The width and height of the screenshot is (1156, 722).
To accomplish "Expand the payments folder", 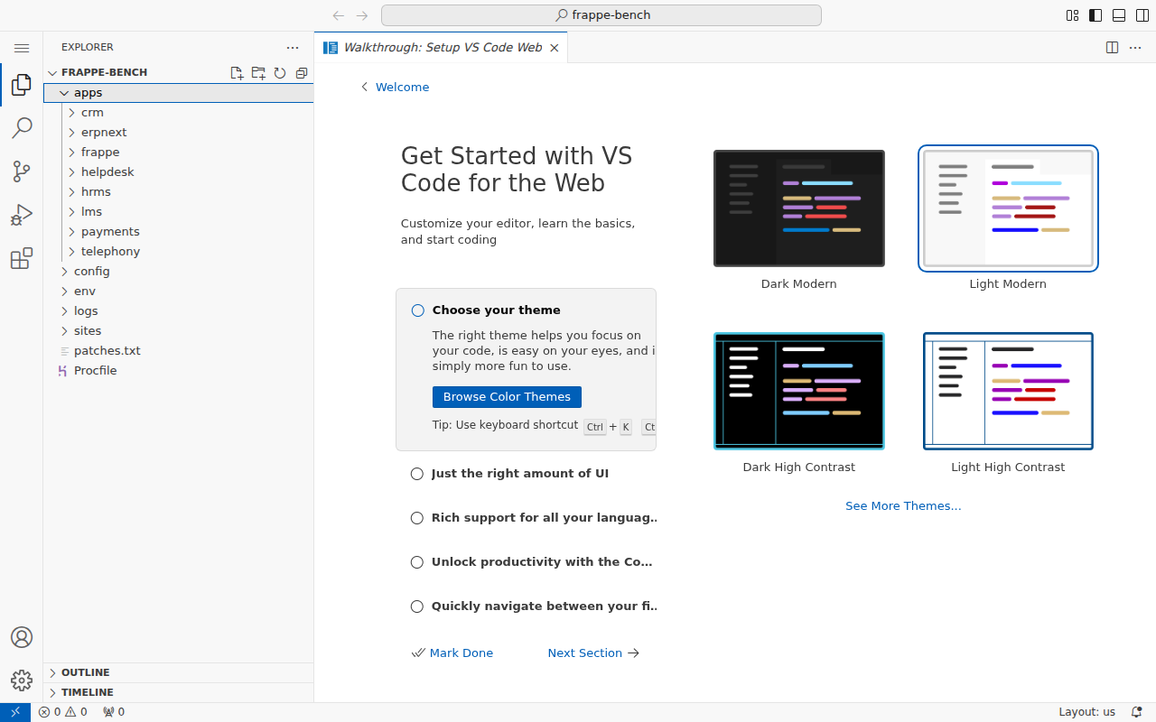I will (179, 232).
